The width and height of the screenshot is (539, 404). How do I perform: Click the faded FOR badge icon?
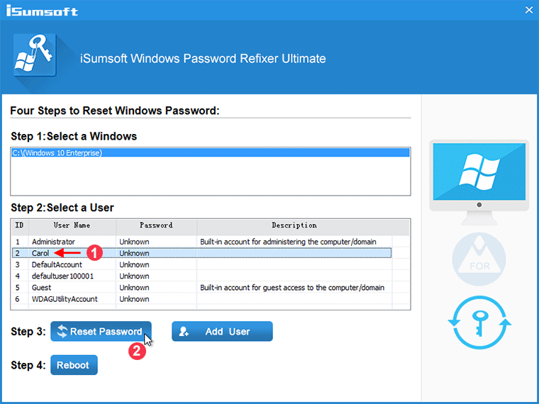point(479,259)
